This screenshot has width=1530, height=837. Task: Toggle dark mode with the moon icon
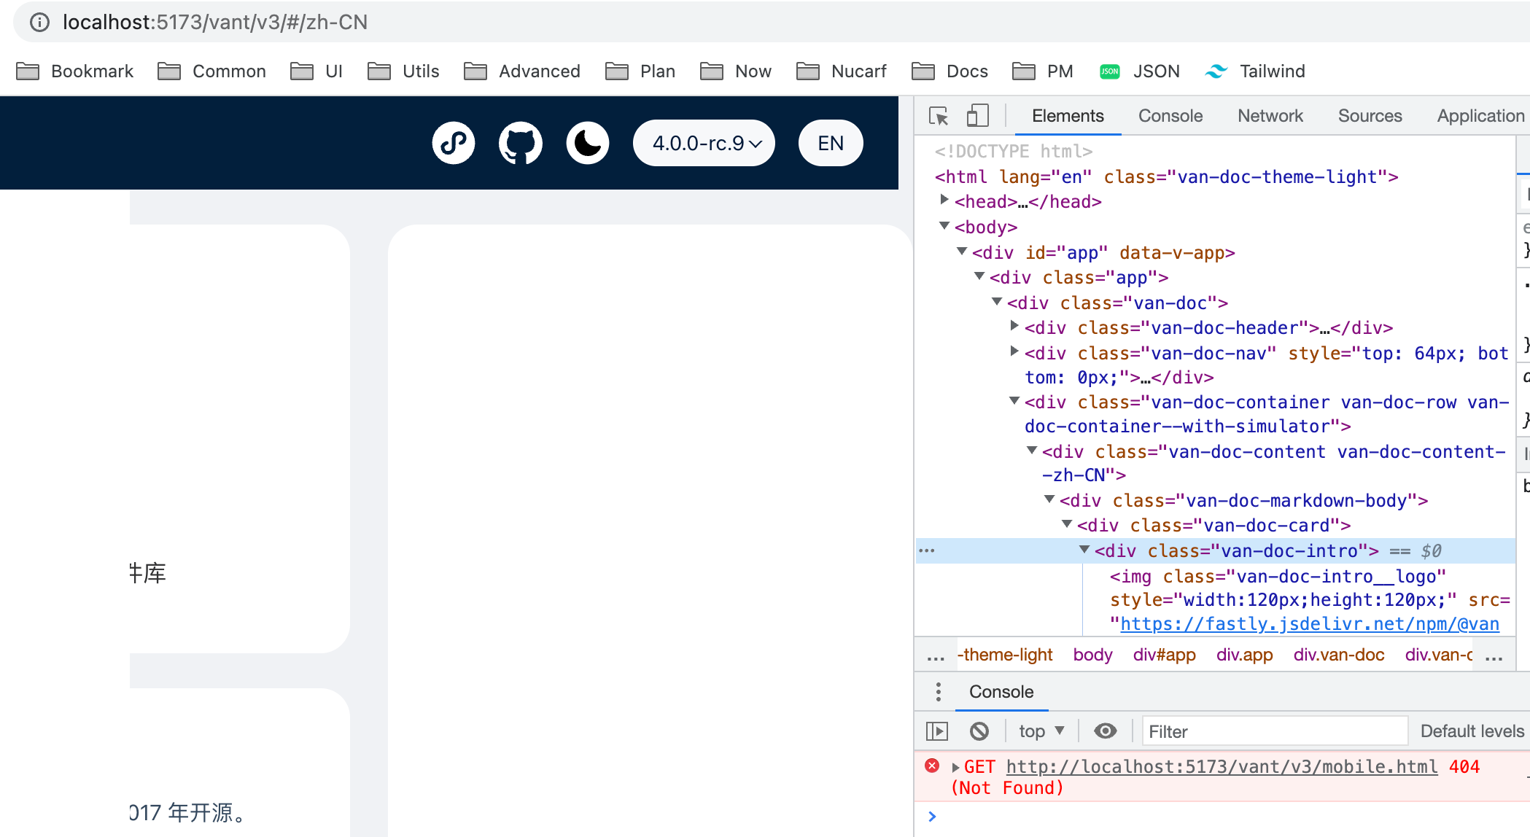click(587, 143)
